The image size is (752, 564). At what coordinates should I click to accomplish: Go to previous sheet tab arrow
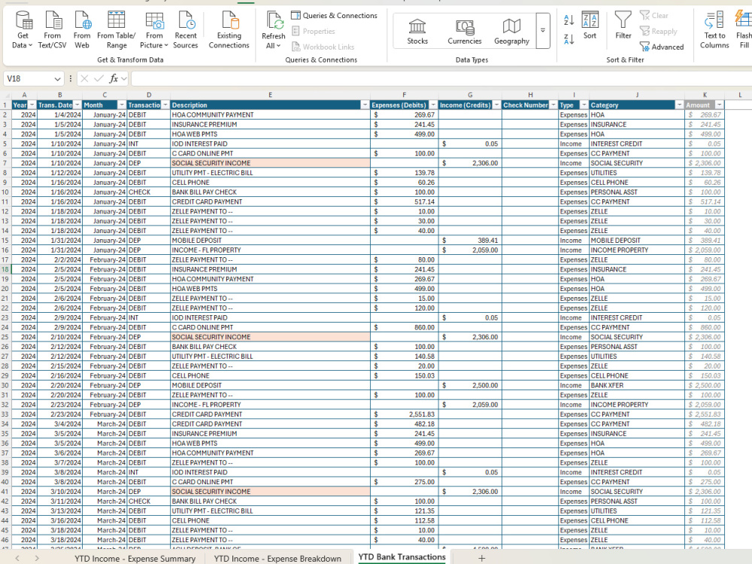point(17,558)
